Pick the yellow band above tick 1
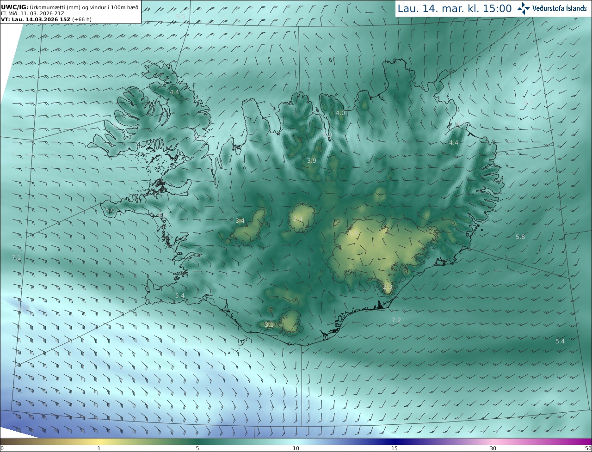 point(99,441)
